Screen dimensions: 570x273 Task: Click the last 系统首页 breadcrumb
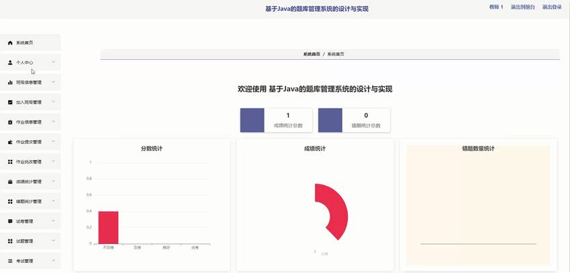coord(336,54)
